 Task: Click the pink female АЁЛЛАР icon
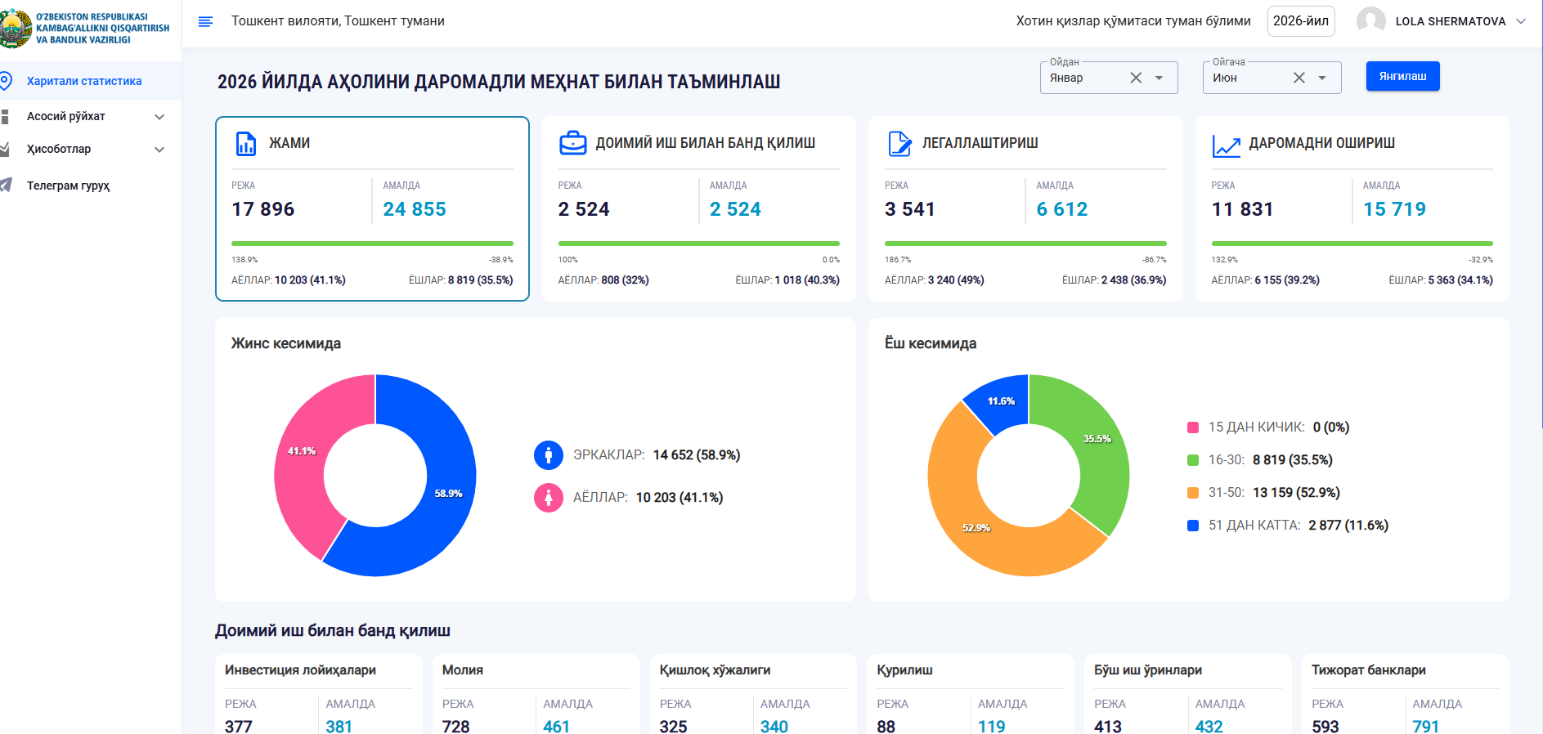coord(549,498)
